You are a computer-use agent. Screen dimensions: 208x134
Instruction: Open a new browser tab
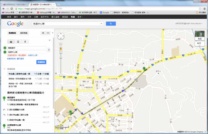(59, 5)
